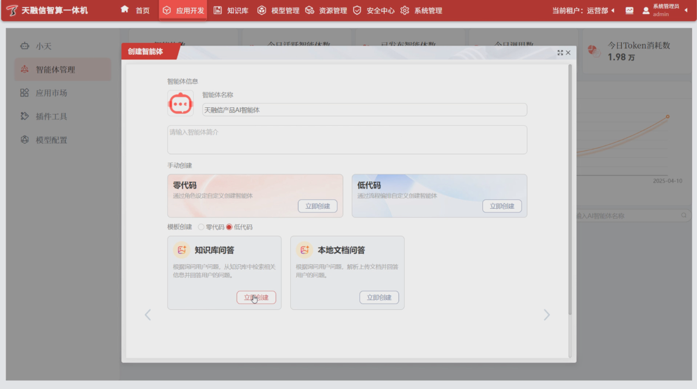Expand the admin user account menu
The image size is (697, 389).
tap(686, 10)
